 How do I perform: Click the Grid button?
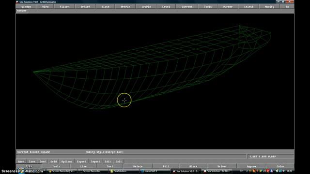click(x=53, y=161)
